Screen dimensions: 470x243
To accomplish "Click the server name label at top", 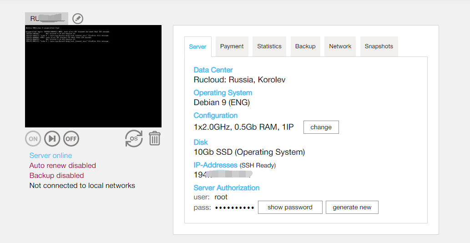I will coord(46,19).
